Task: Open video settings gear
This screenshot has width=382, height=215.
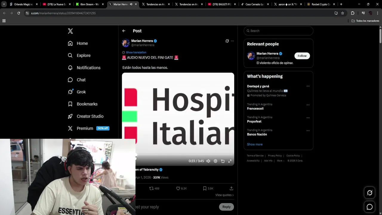Action: pos(215,161)
